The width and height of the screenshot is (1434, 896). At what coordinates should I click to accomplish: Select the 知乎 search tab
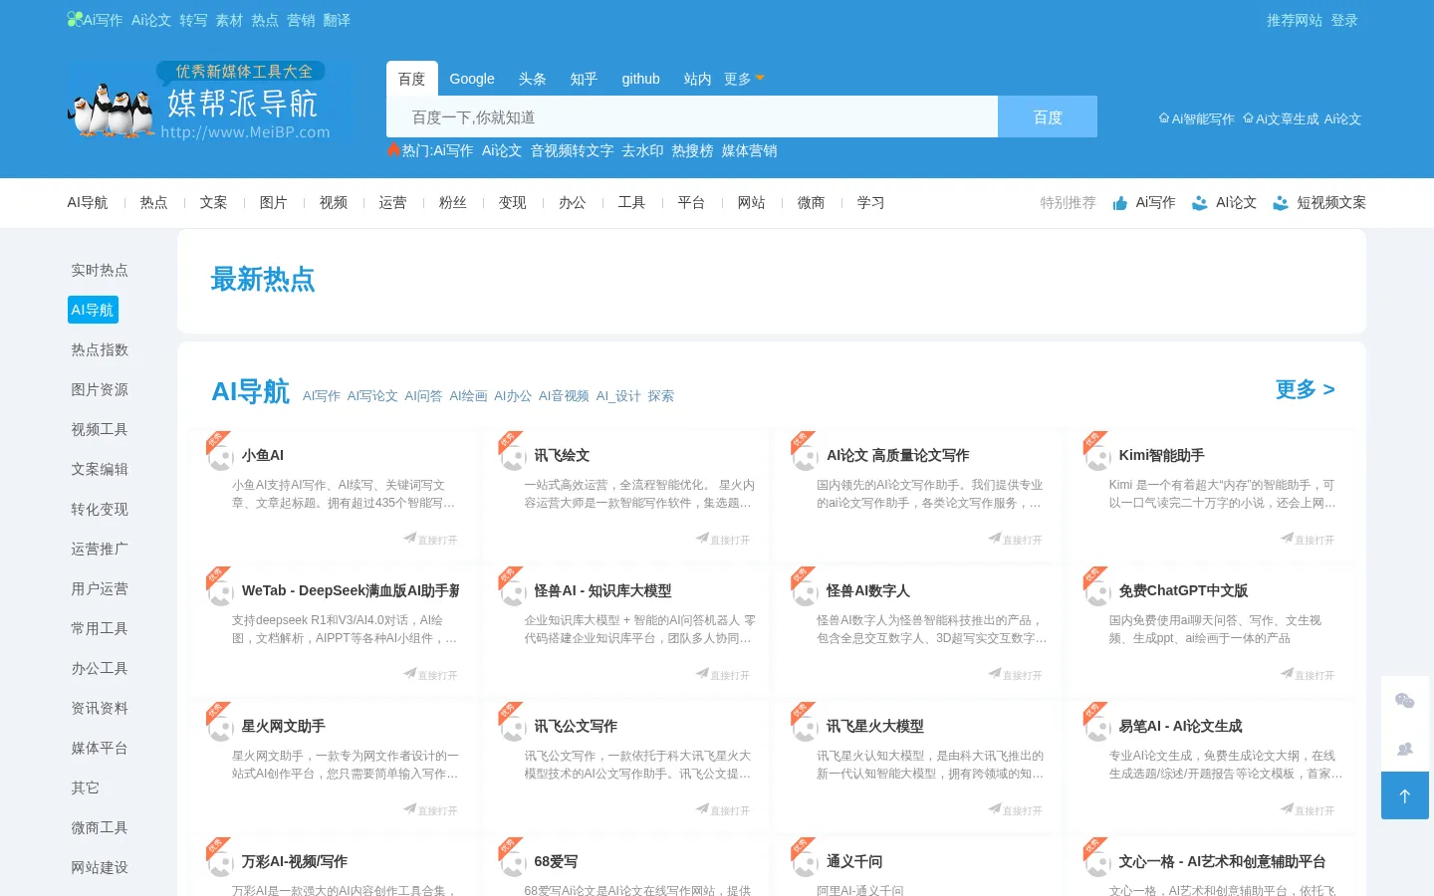(x=584, y=79)
